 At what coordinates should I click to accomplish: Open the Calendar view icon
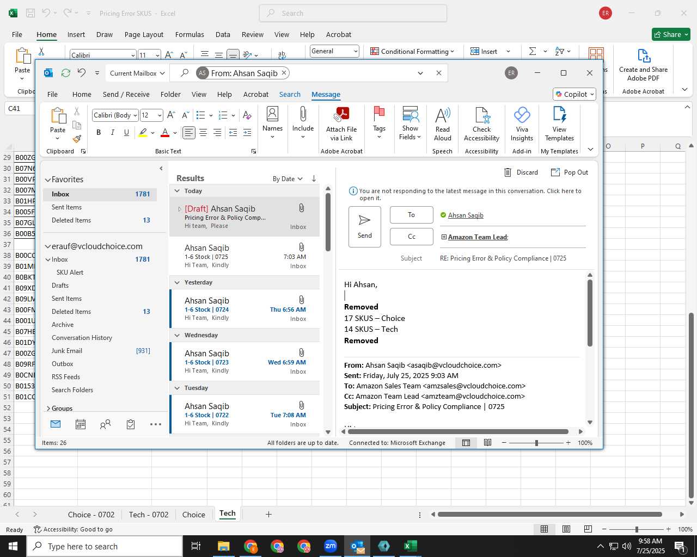coord(81,424)
